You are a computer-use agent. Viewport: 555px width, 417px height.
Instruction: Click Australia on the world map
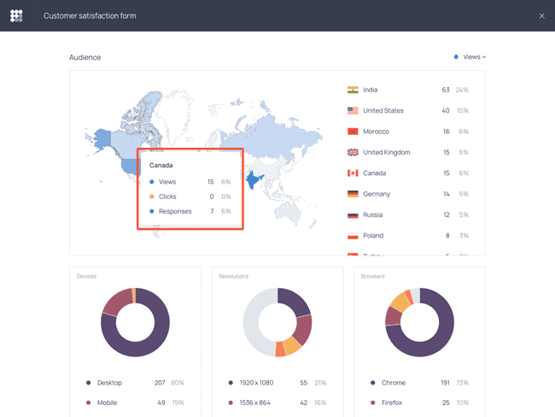pyautogui.click(x=288, y=213)
